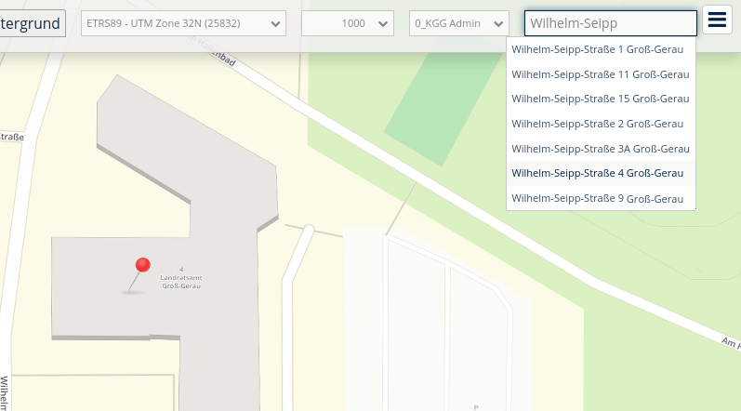The width and height of the screenshot is (741, 411).
Task: Expand the map scale 1000 dropdown
Action: (347, 23)
